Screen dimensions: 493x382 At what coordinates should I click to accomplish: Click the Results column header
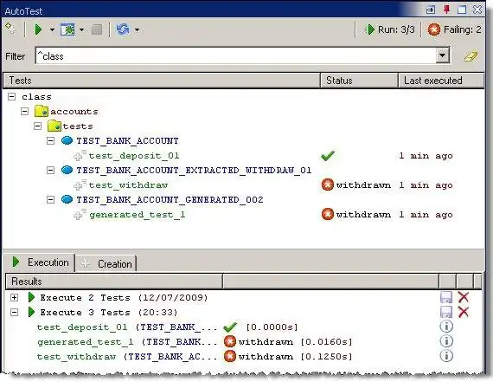click(114, 282)
